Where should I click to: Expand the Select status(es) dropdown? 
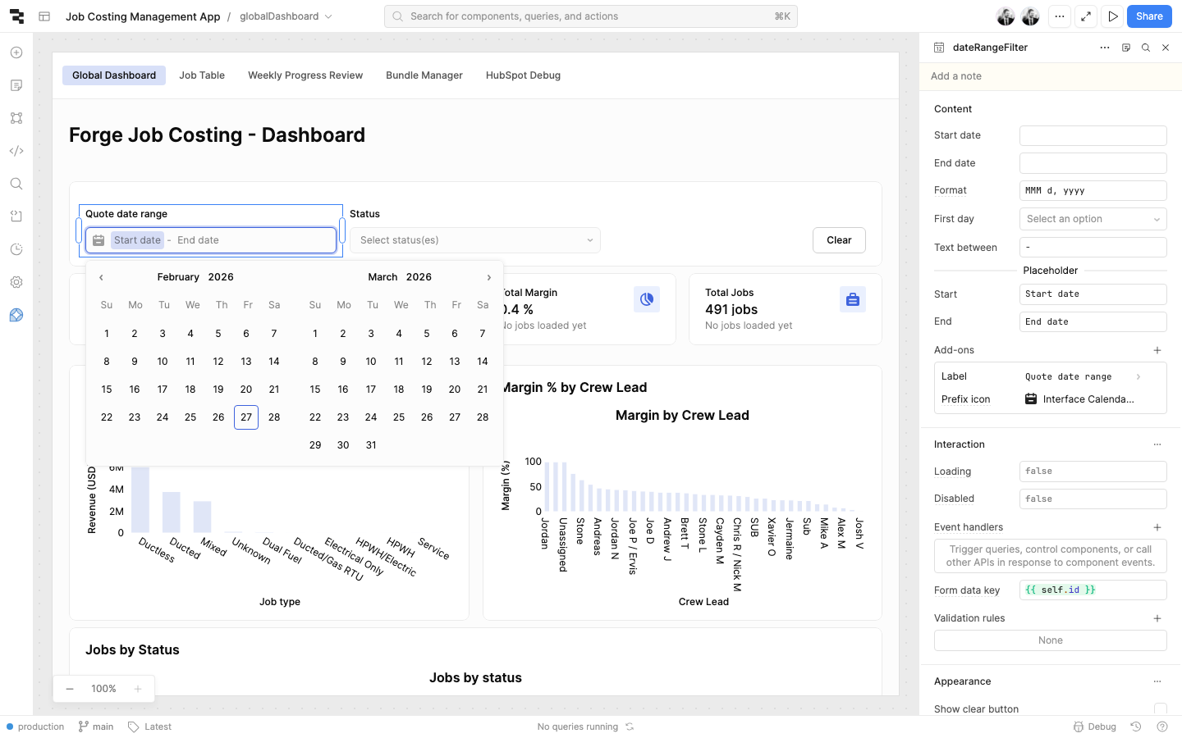coord(475,240)
